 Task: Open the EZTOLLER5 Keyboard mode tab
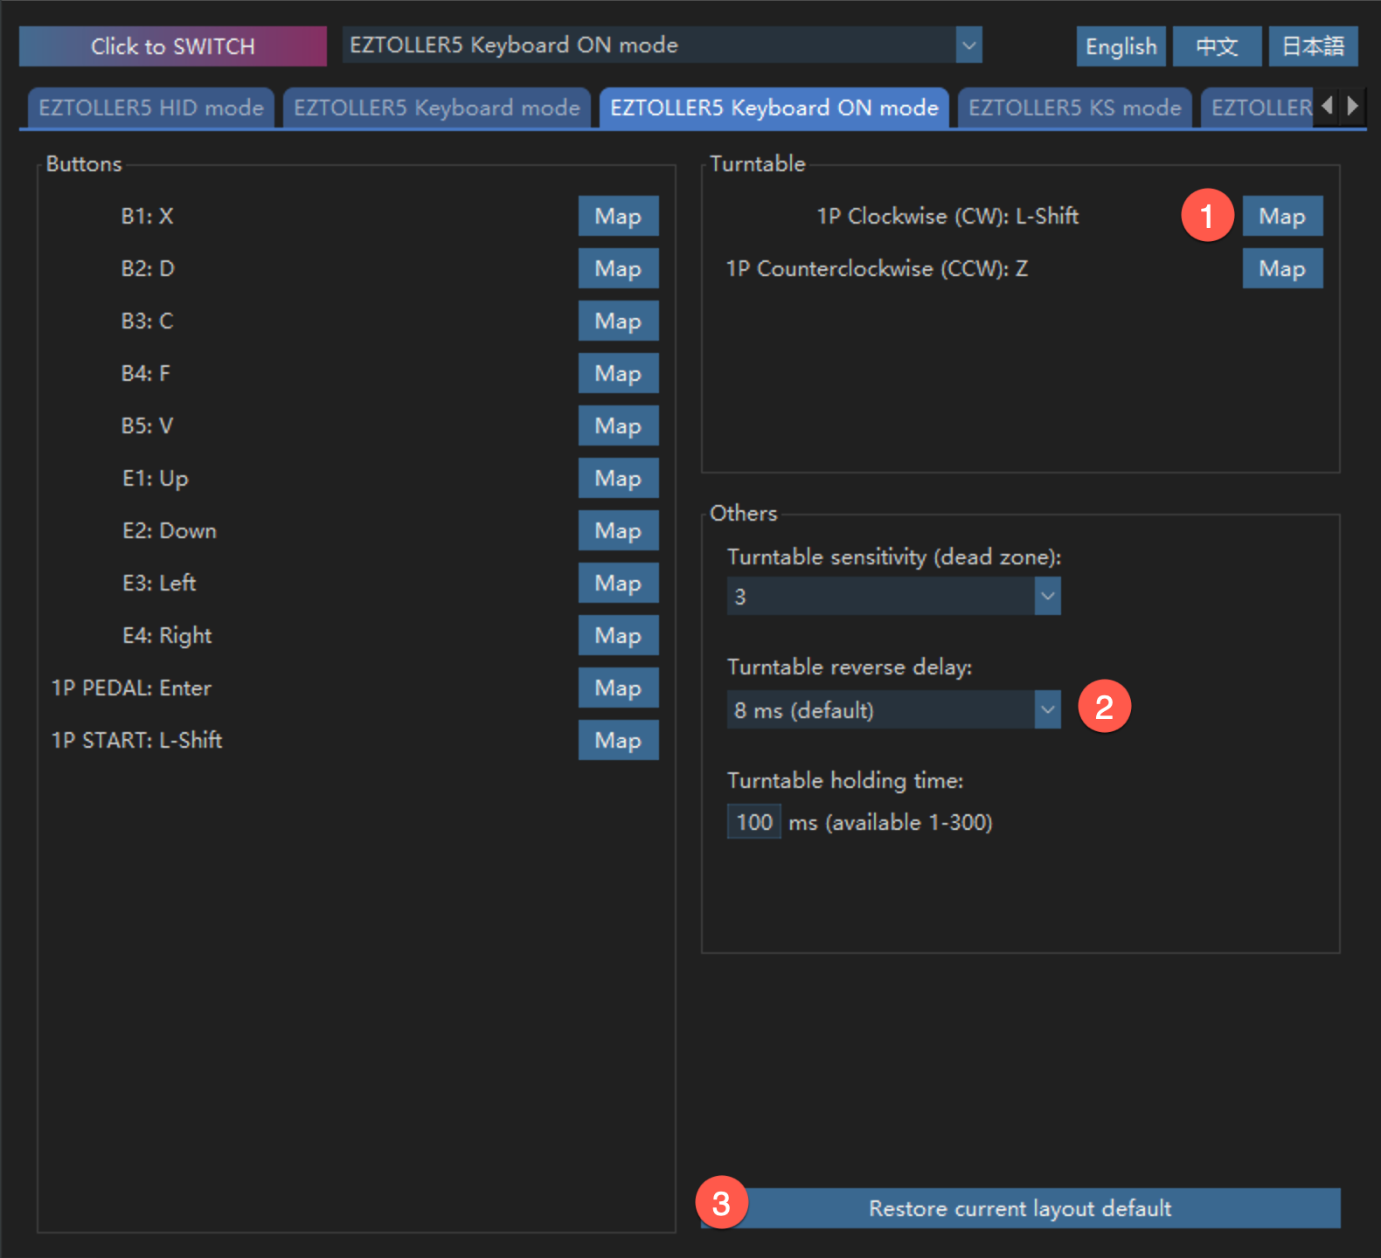point(437,108)
